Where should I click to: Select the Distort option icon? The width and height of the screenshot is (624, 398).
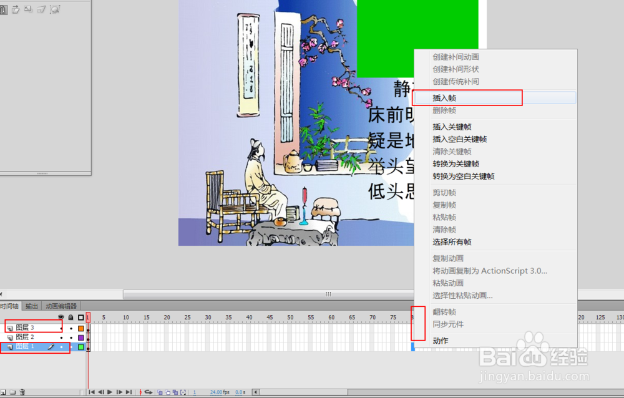pyautogui.click(x=41, y=9)
